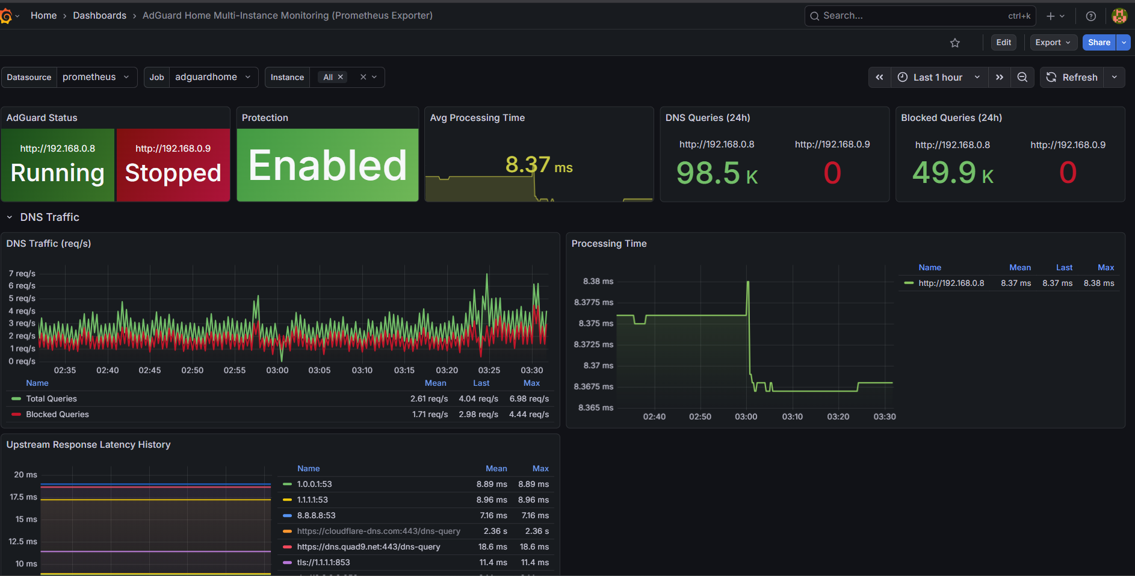Sort DNS Traffic legend by Max
Screen dimensions: 1135x576
[532, 383]
